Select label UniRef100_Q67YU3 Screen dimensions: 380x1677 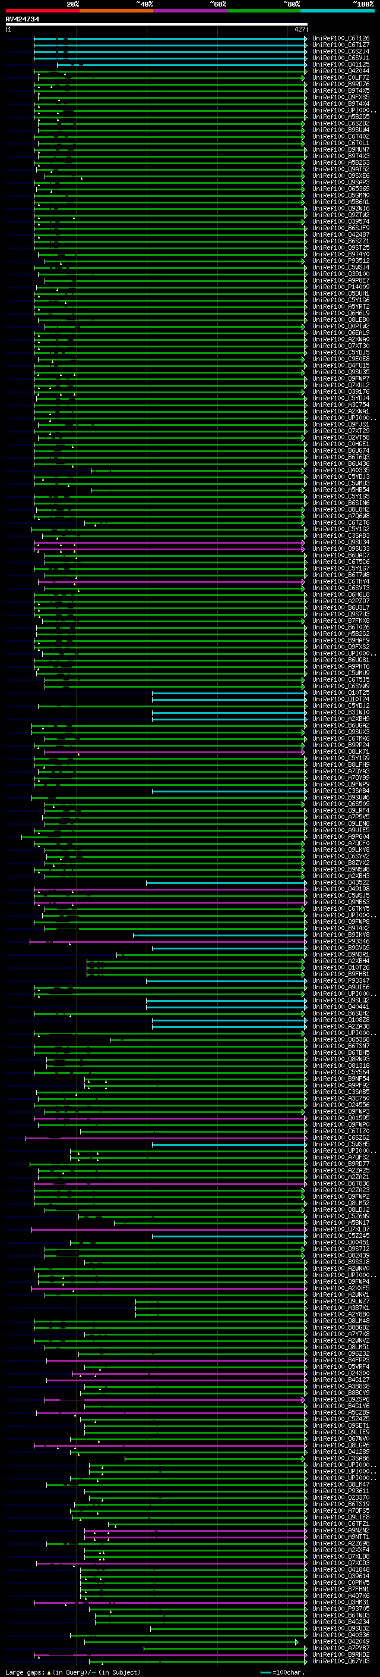click(x=341, y=1662)
